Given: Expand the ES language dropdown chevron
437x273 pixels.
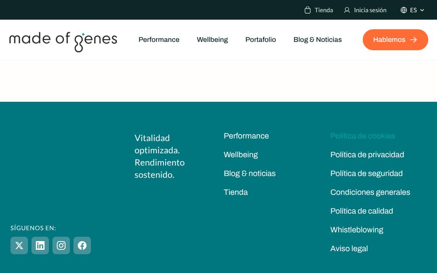Looking at the screenshot, I should (422, 10).
